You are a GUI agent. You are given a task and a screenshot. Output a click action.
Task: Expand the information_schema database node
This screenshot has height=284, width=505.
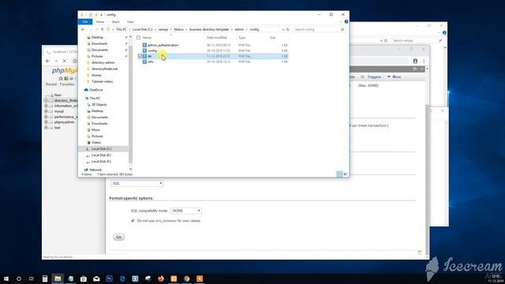pyautogui.click(x=46, y=106)
